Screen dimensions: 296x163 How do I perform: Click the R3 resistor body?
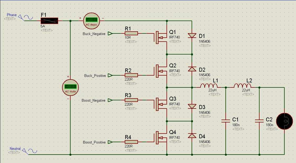131,100
